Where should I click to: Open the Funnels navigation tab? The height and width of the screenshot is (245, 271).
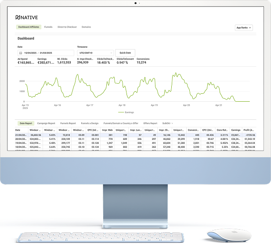click(x=48, y=27)
